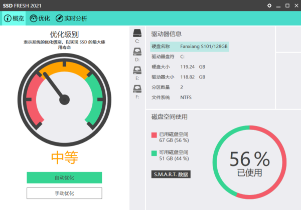Click the 51 GB (44 %) free text

click(x=174, y=158)
